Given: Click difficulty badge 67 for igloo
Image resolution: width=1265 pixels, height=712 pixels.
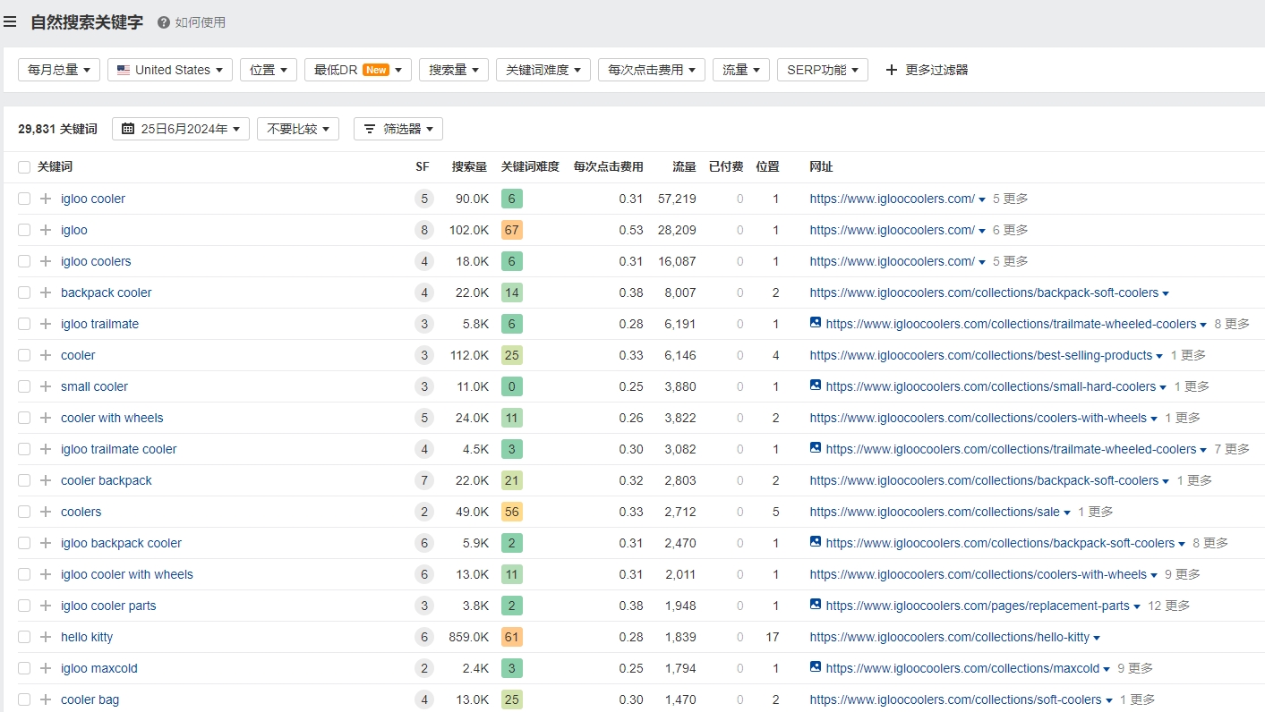Looking at the screenshot, I should click(x=512, y=230).
